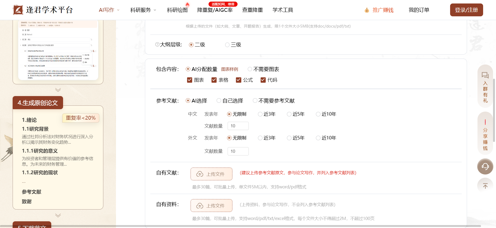Select 三级 outline level
Screen dimensions: 496x228
[227, 45]
